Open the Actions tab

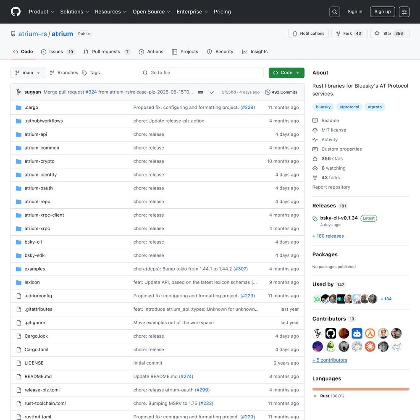[151, 52]
